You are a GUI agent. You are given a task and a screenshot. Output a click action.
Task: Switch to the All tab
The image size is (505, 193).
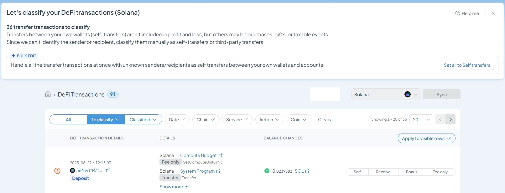(68, 119)
